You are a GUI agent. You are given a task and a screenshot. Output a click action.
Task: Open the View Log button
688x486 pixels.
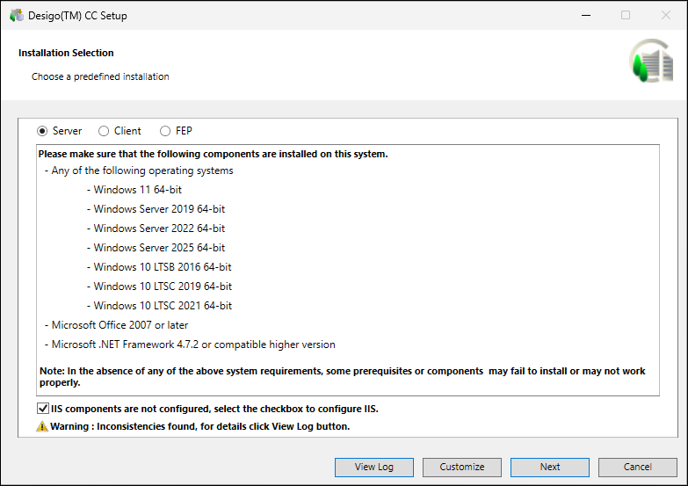click(x=373, y=467)
